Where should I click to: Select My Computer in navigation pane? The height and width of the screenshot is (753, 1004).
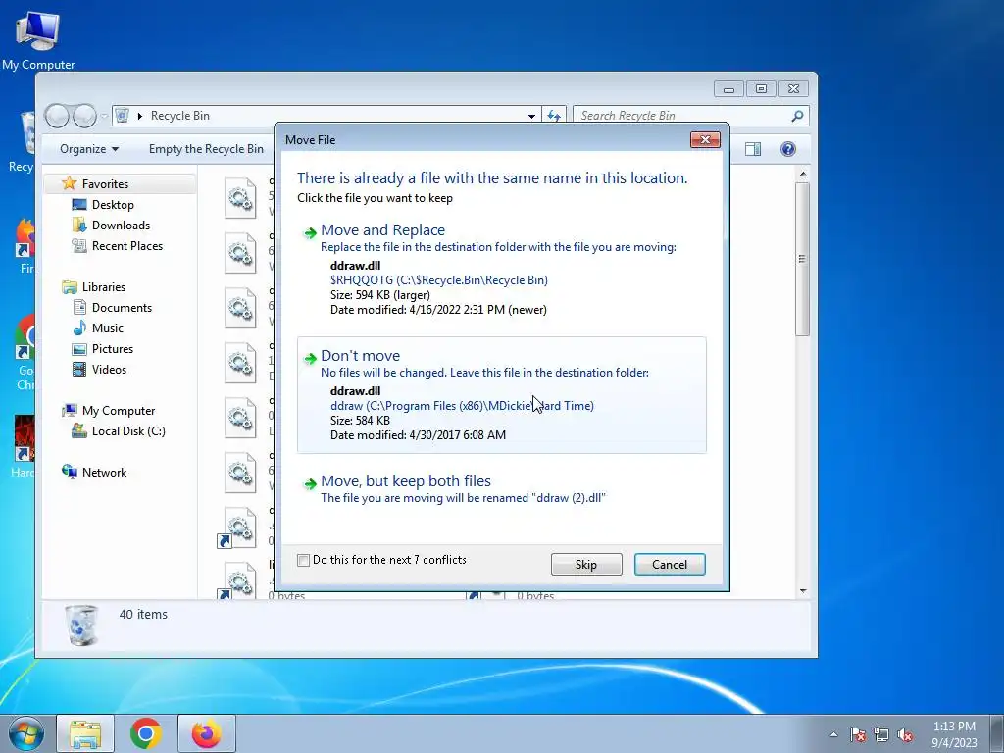click(119, 411)
